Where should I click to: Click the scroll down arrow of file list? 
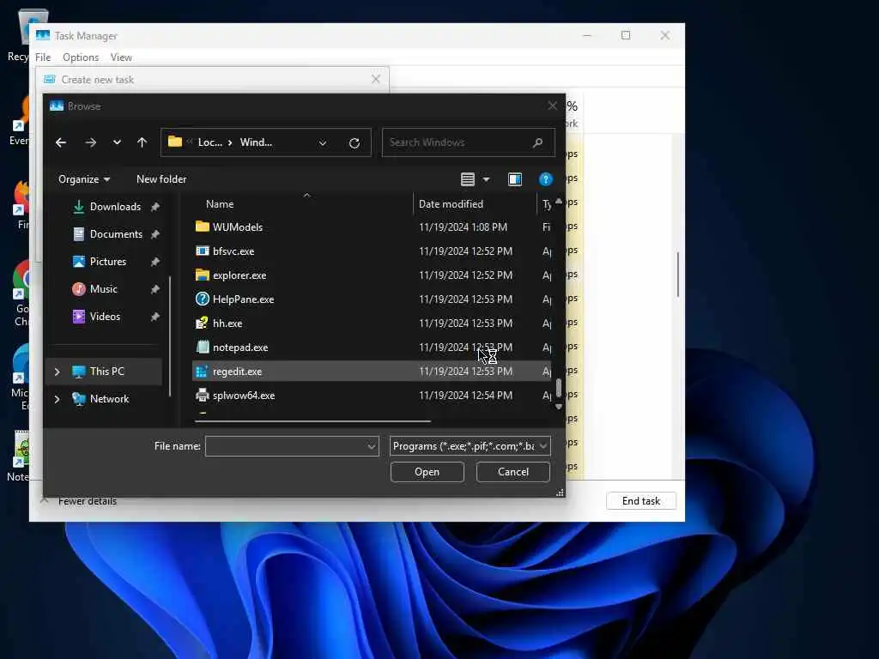point(558,407)
